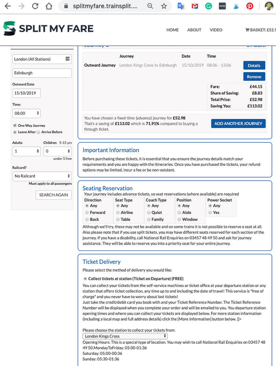Click the Details button

click(254, 65)
